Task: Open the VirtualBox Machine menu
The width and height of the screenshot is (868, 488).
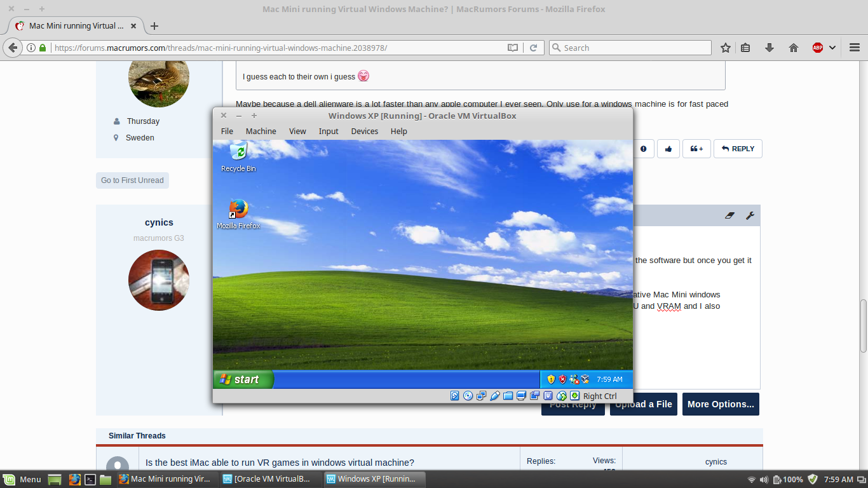Action: coord(261,132)
